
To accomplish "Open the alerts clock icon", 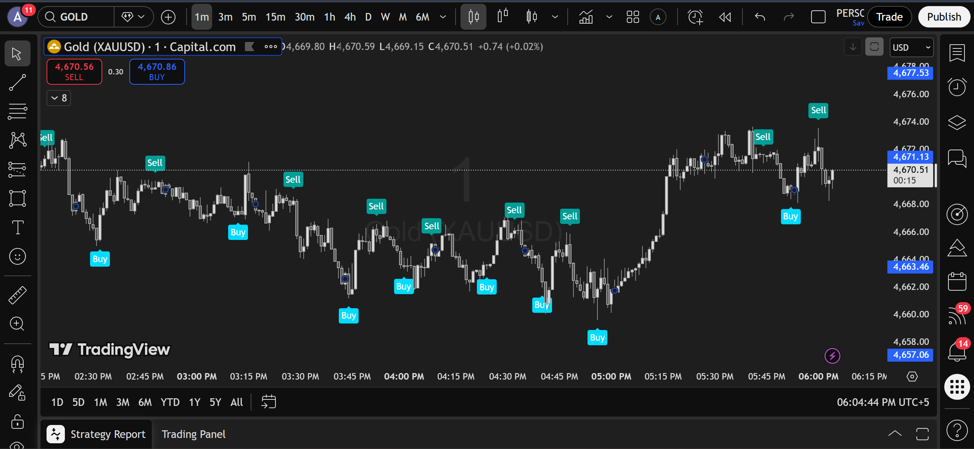I will coord(957,87).
